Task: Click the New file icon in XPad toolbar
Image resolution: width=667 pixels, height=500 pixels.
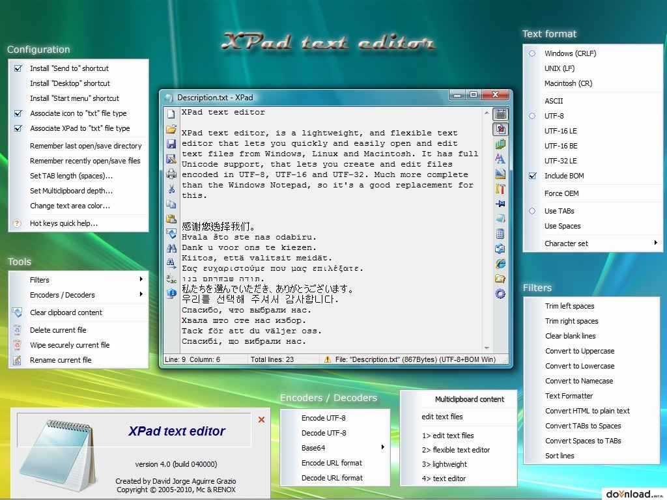Action: [x=171, y=114]
